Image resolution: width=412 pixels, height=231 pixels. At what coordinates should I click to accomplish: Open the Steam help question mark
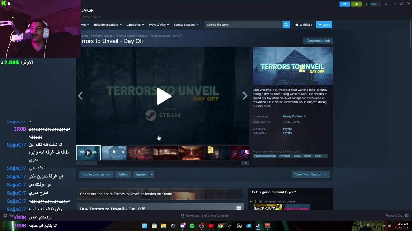(367, 4)
